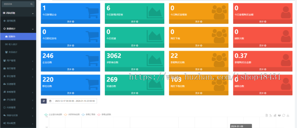Click 更多 under 投递总数 card
297x128 pixels.
click(135, 93)
